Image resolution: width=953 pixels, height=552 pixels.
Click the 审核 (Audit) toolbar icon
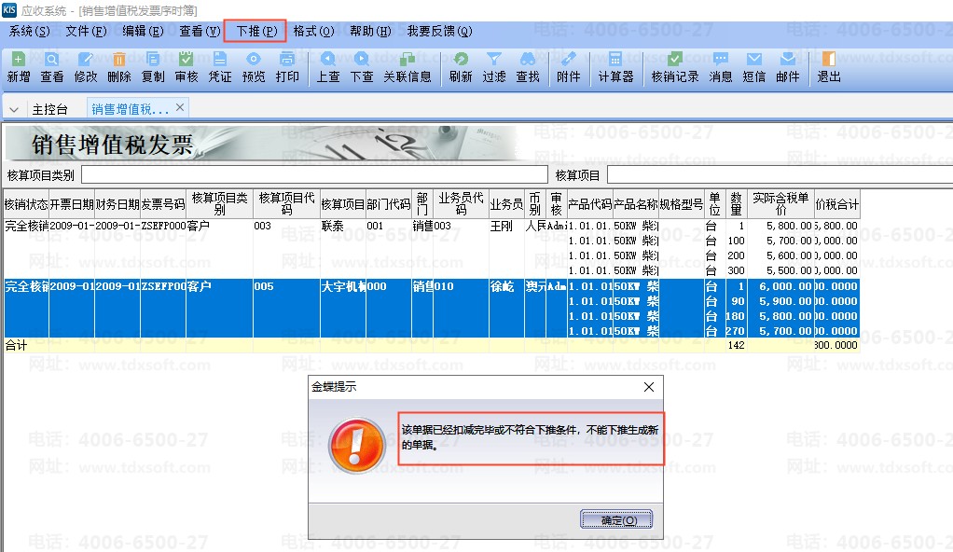click(186, 66)
